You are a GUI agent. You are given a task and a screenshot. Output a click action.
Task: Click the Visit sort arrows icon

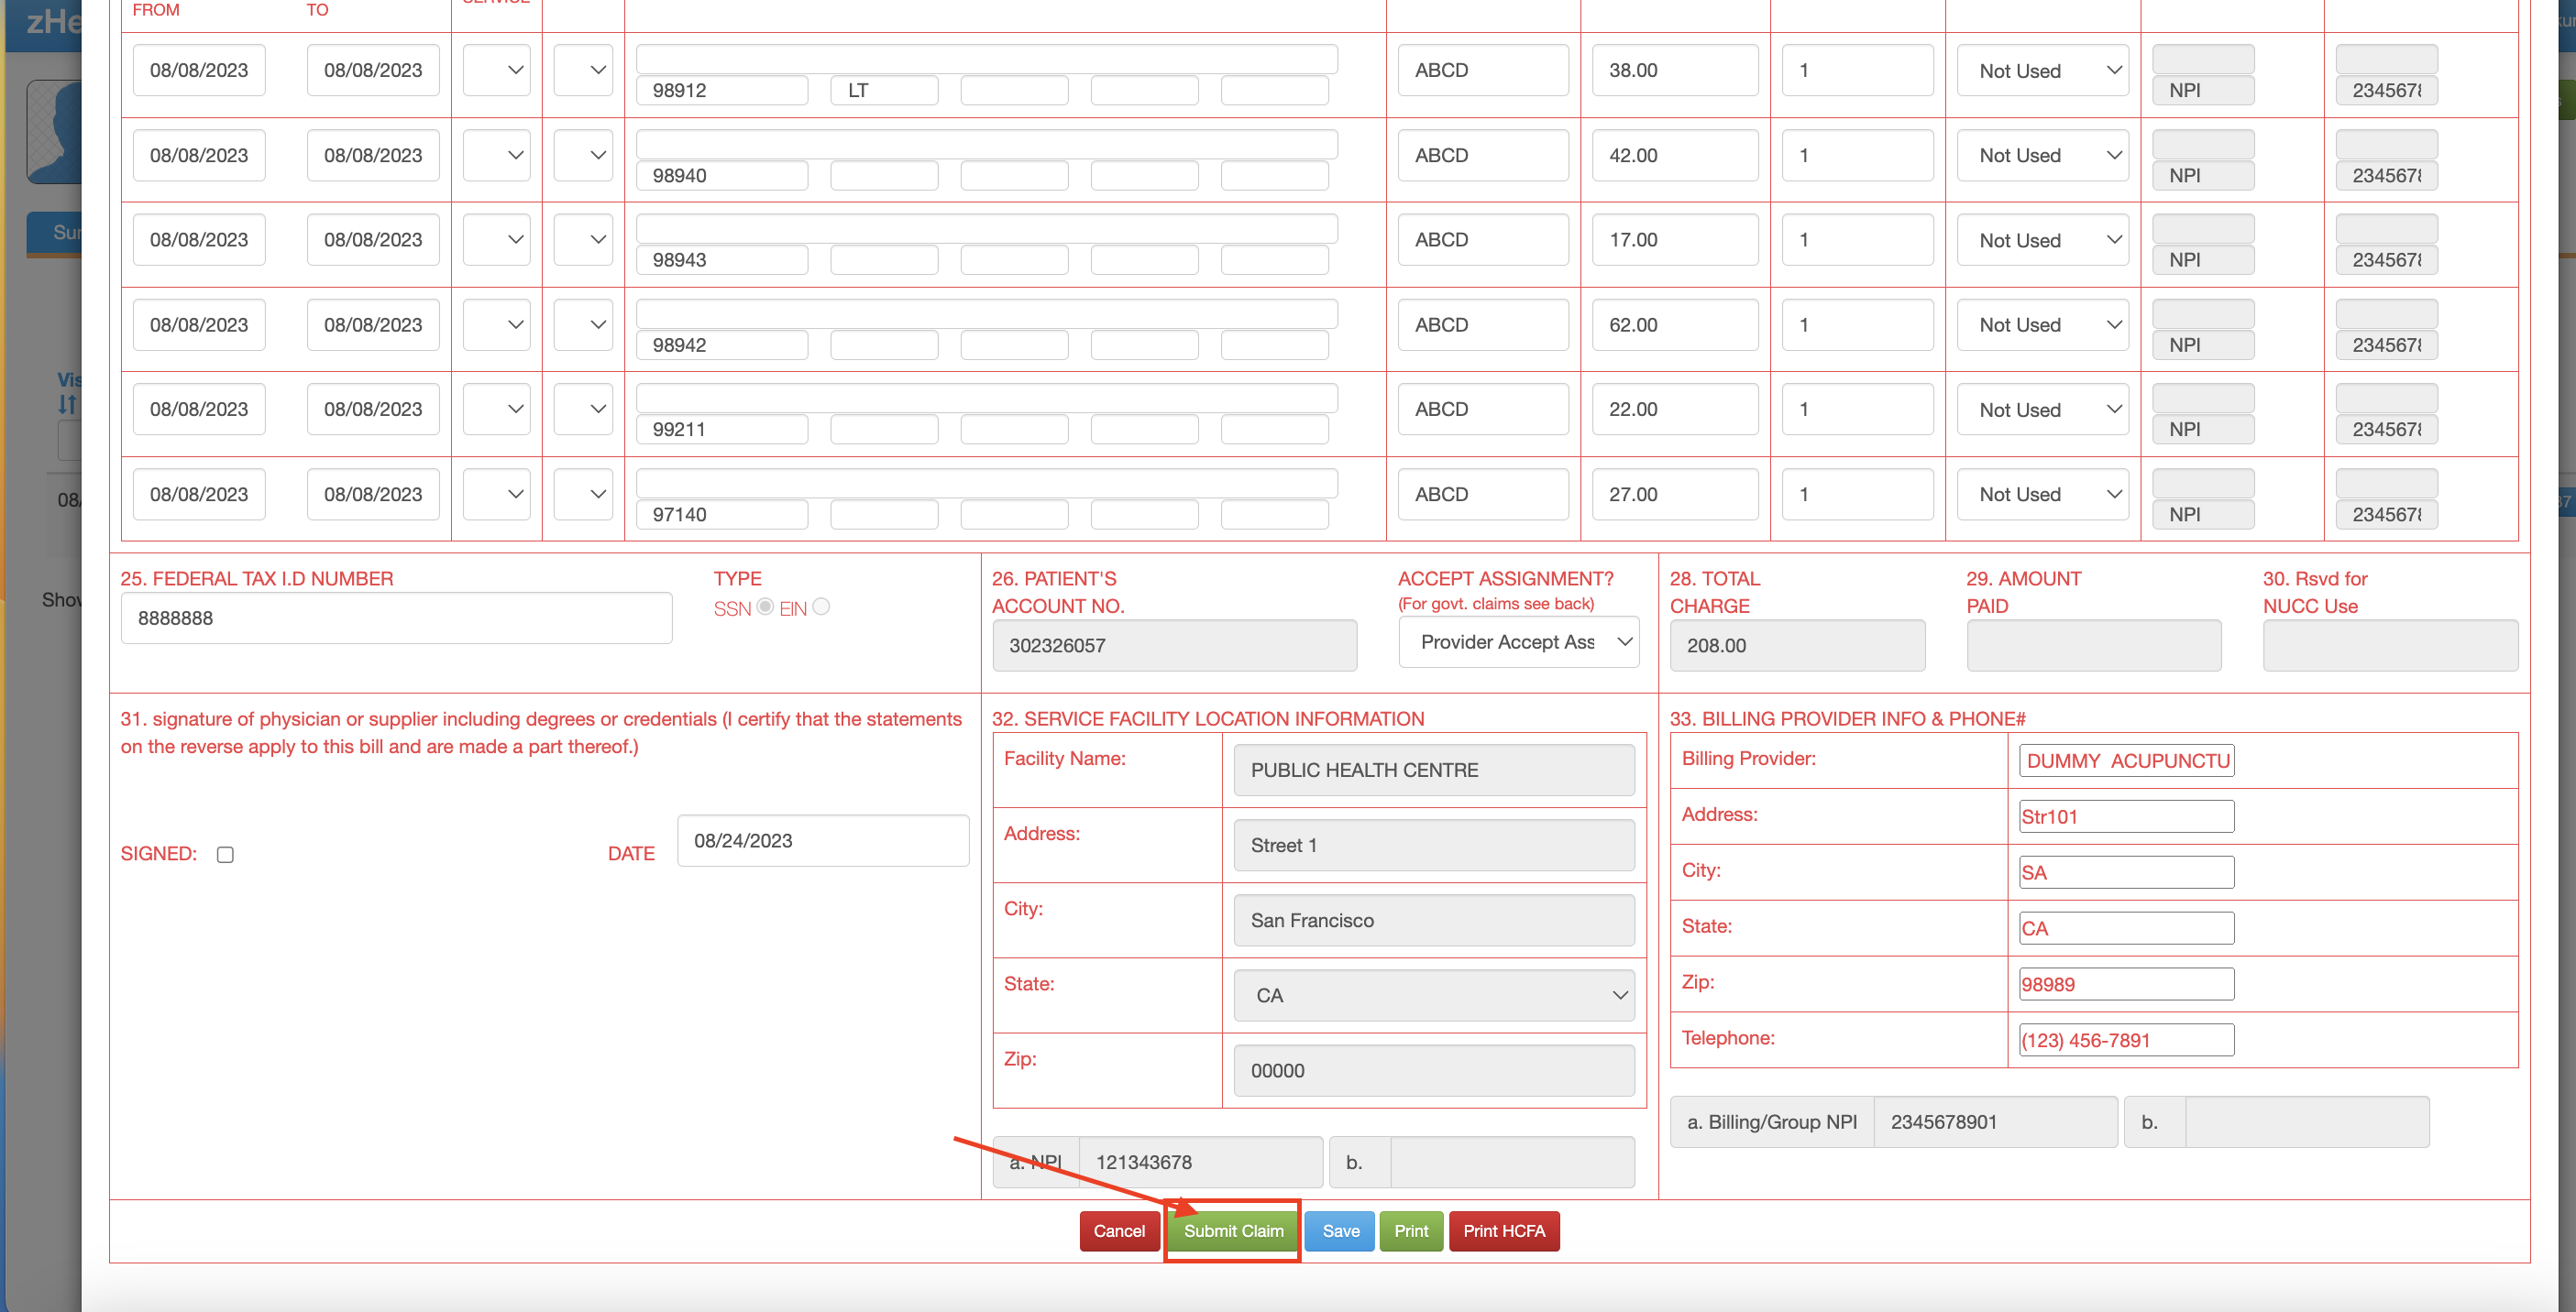click(x=66, y=405)
